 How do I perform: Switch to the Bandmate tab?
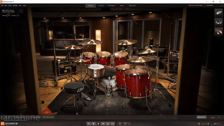132,6
